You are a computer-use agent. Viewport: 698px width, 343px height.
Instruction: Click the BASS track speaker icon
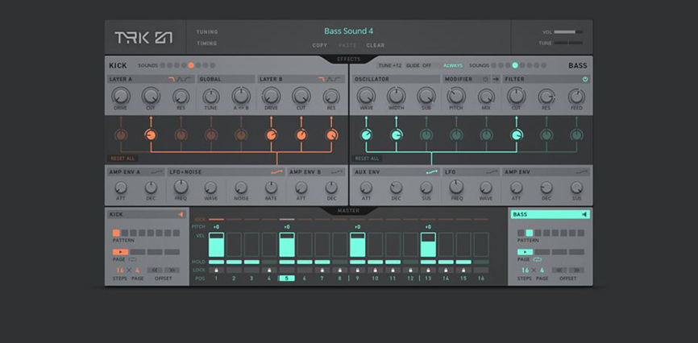[584, 214]
